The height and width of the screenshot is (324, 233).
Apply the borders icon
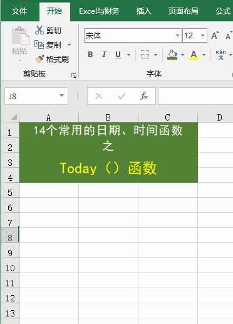pos(145,55)
